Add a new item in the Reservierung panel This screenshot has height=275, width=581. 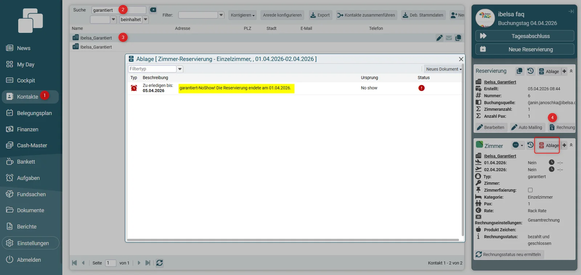point(564,71)
